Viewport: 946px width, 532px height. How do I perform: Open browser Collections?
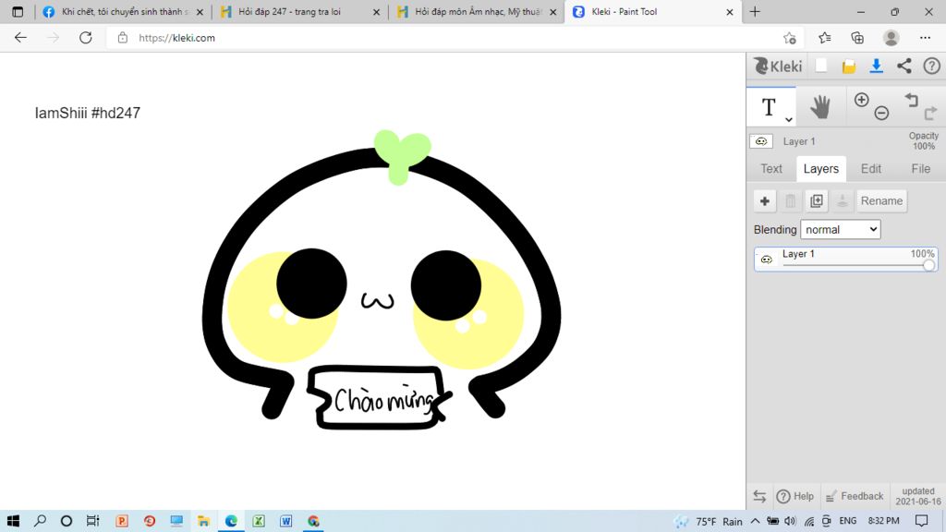pos(857,38)
